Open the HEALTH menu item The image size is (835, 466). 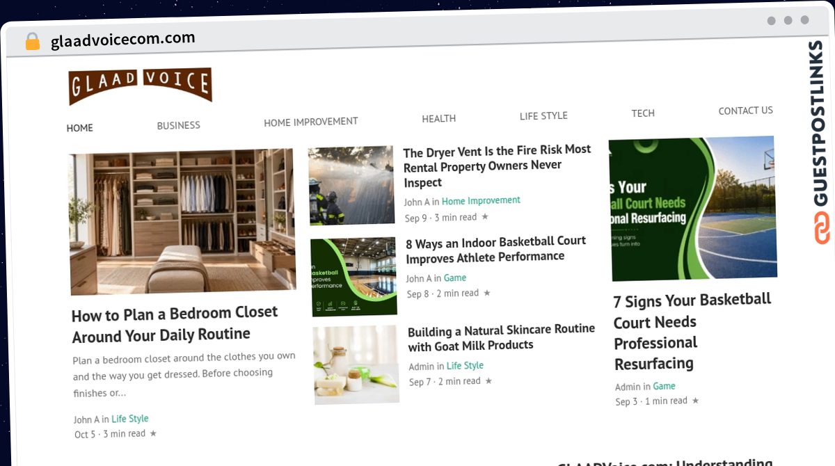pyautogui.click(x=438, y=119)
